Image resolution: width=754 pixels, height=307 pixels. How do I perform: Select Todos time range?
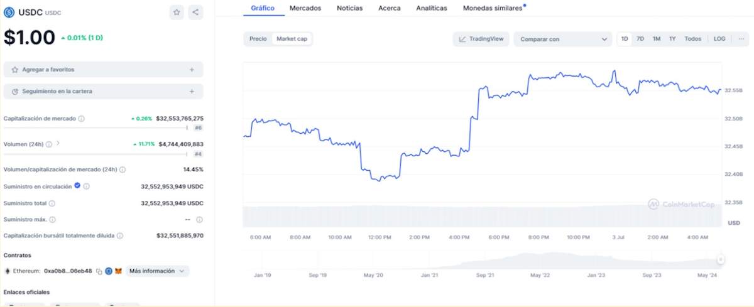[x=693, y=39]
